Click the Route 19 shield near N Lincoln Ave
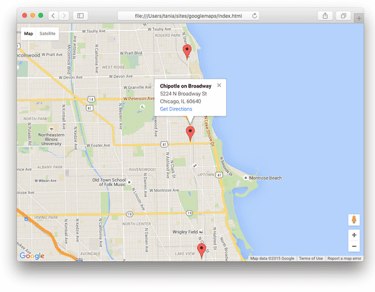375x292 pixels. click(130, 214)
